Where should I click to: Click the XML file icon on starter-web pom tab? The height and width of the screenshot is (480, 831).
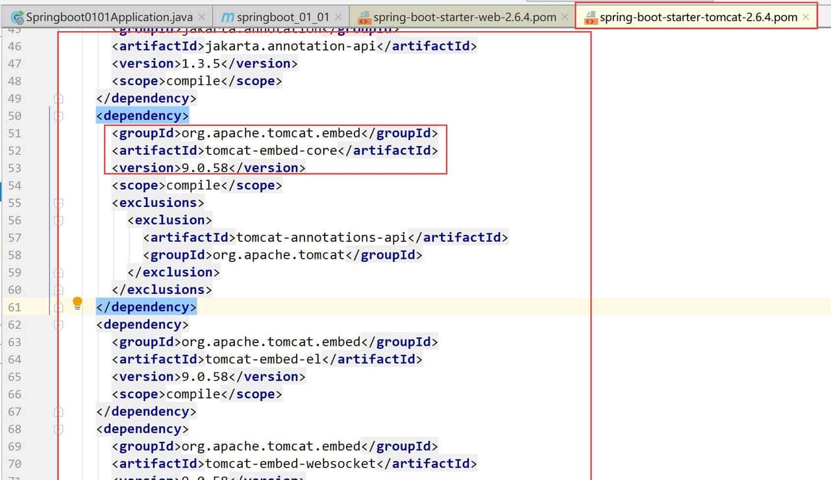point(364,17)
